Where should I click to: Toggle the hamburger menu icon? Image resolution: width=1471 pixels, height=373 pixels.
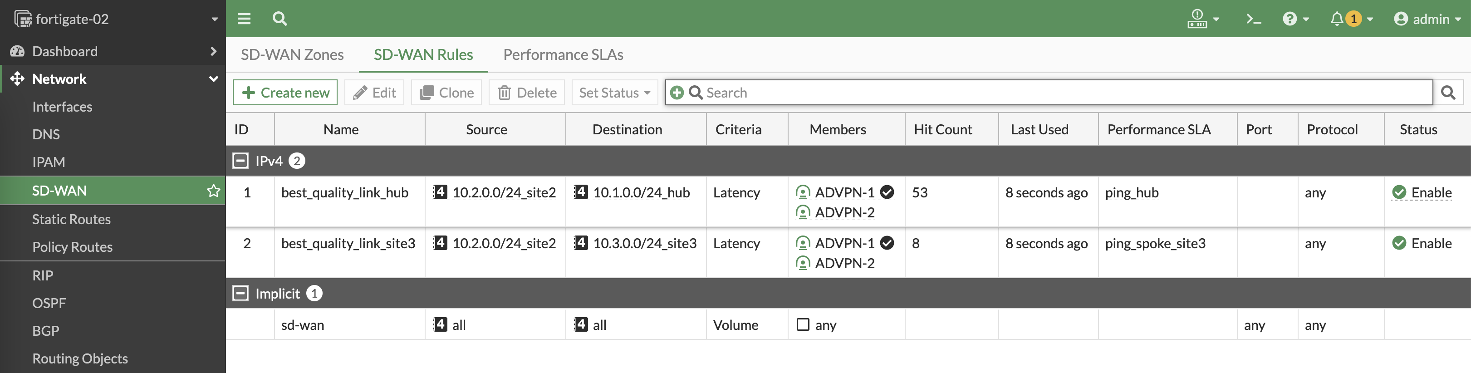point(244,19)
